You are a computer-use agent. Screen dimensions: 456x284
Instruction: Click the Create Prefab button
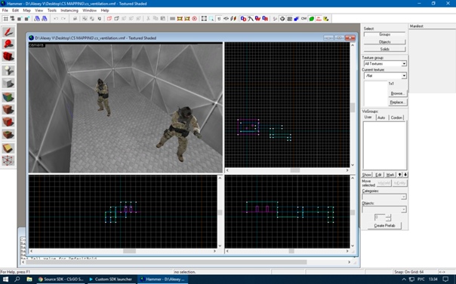tap(384, 225)
